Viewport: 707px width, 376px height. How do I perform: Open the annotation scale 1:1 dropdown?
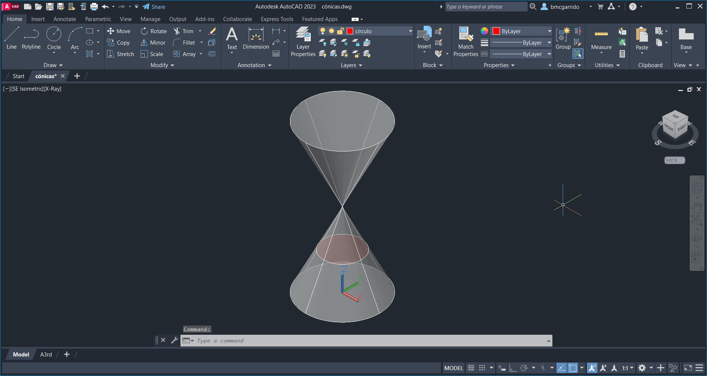pyautogui.click(x=628, y=368)
